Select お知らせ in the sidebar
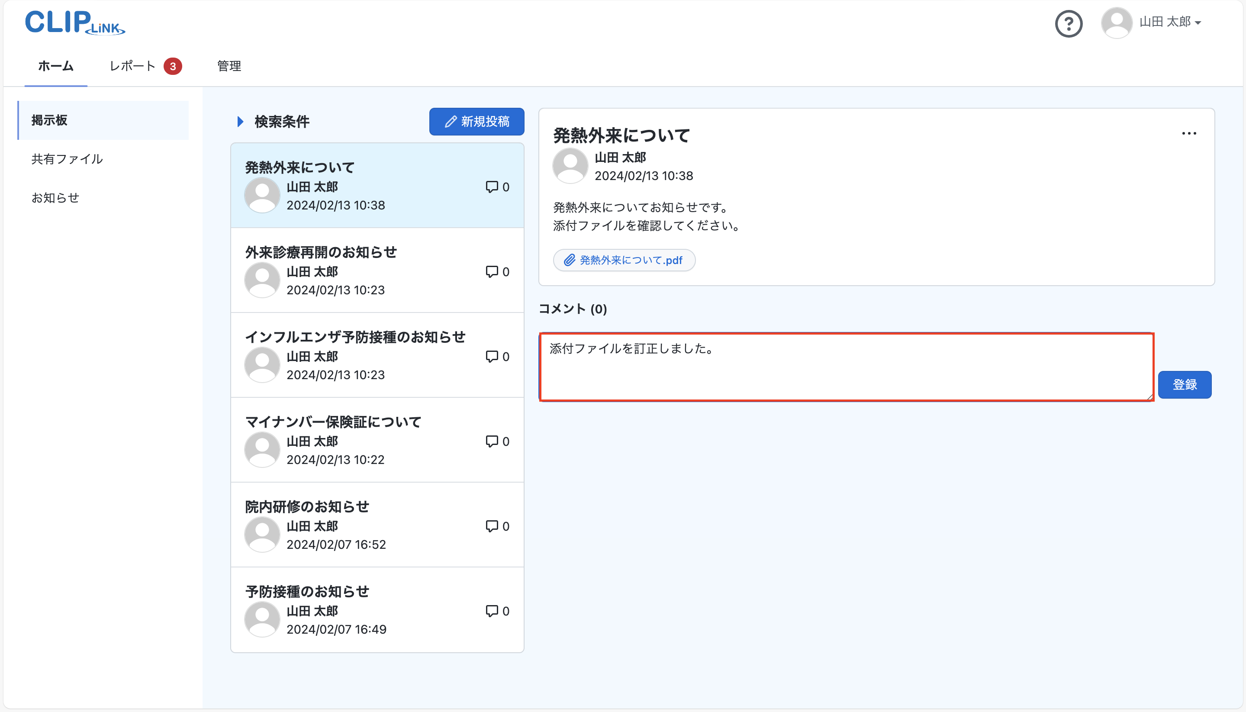Viewport: 1246px width, 712px height. 55,197
